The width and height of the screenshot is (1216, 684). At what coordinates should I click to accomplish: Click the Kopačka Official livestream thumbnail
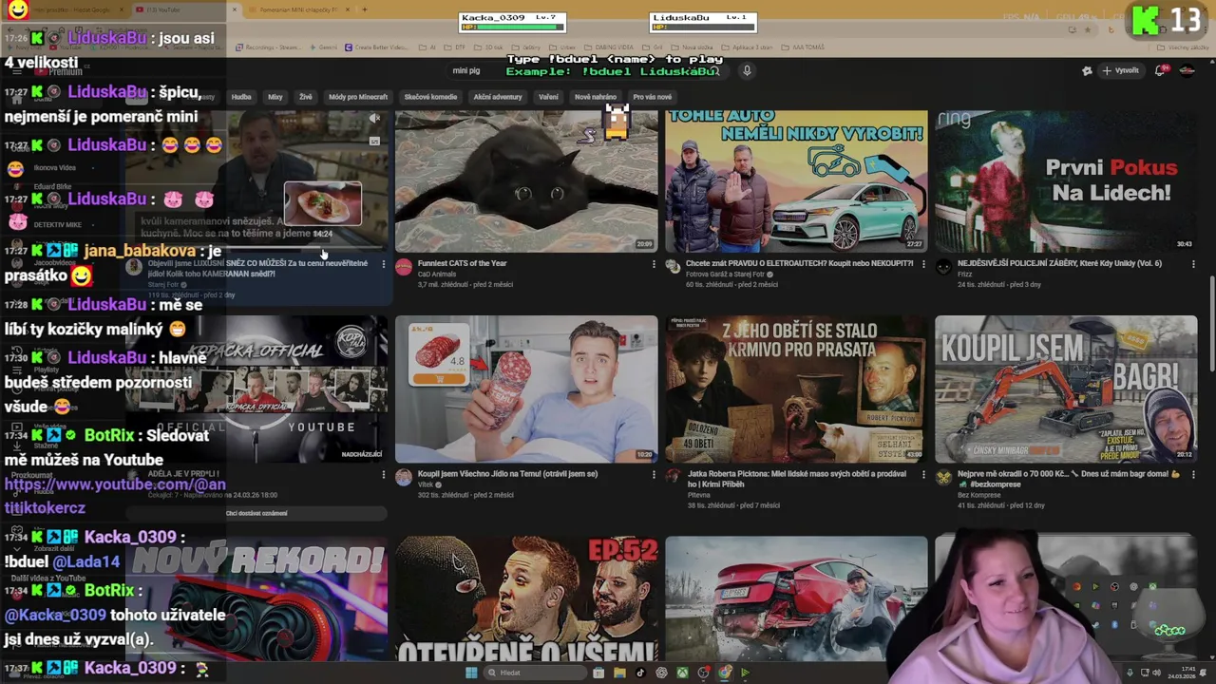coord(256,389)
